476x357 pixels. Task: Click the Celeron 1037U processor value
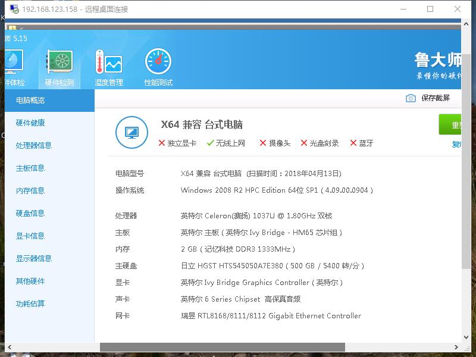tap(256, 216)
